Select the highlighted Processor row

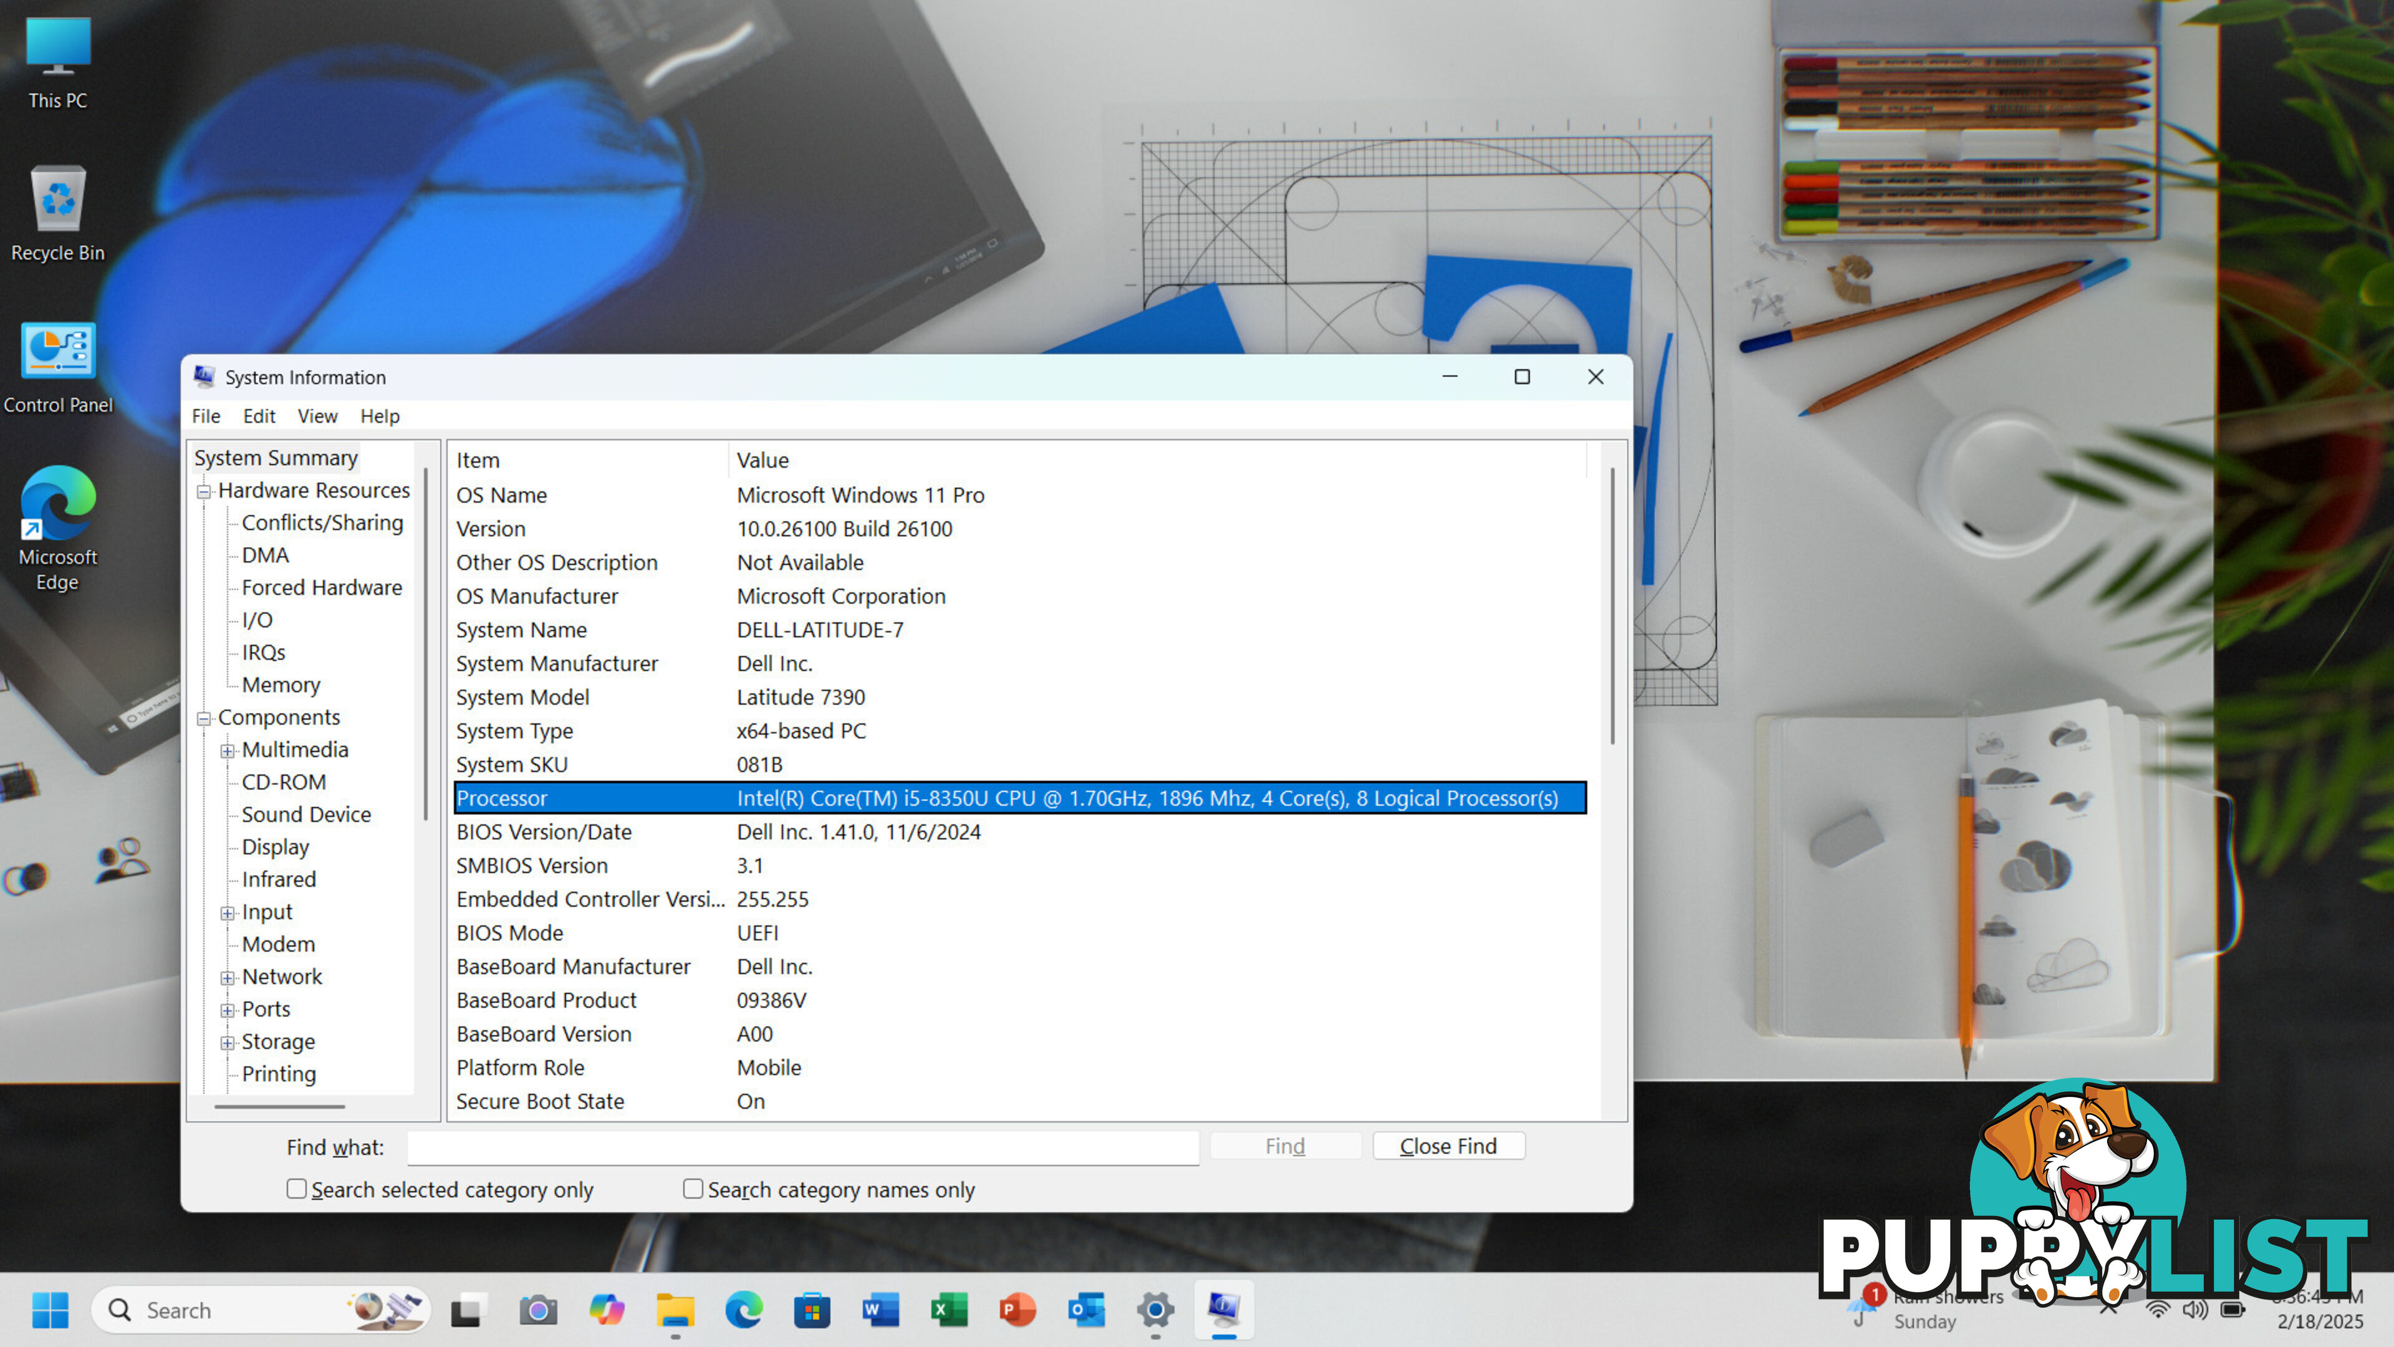1019,798
